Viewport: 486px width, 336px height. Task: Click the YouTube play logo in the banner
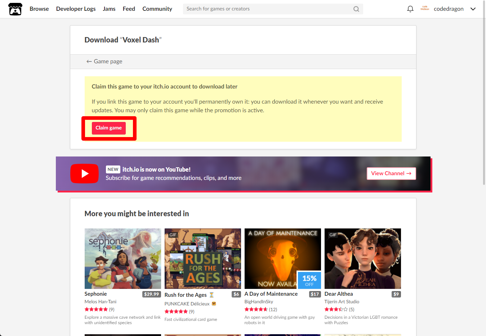(84, 173)
